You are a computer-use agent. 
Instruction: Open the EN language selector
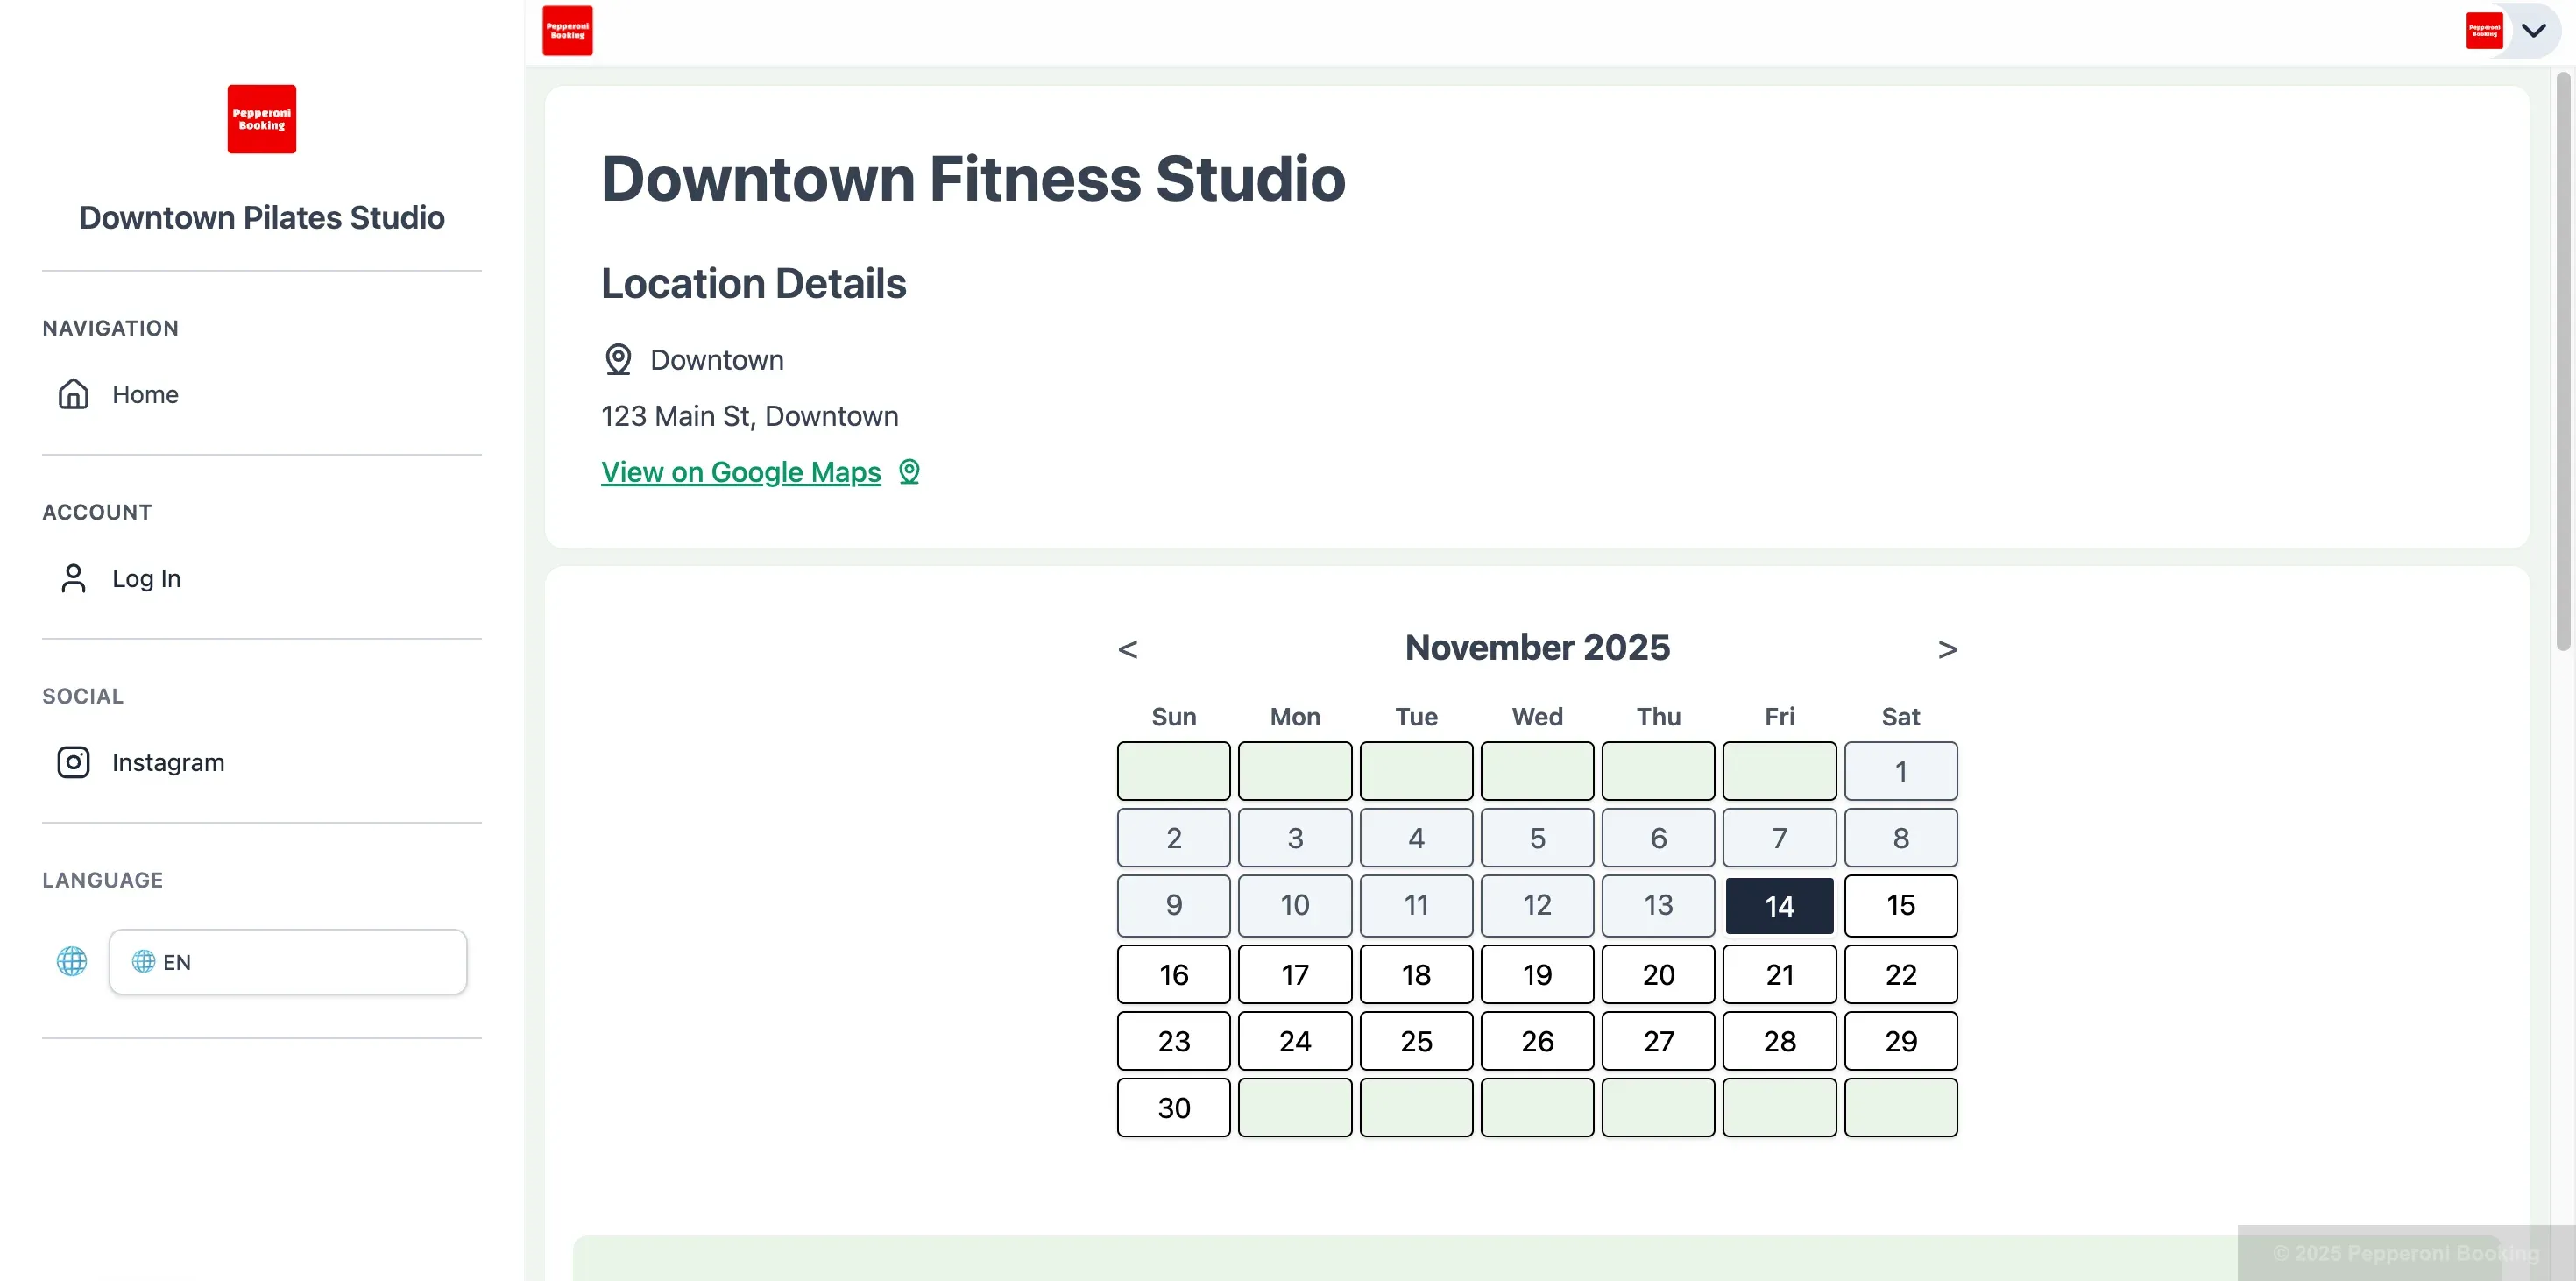(x=287, y=961)
